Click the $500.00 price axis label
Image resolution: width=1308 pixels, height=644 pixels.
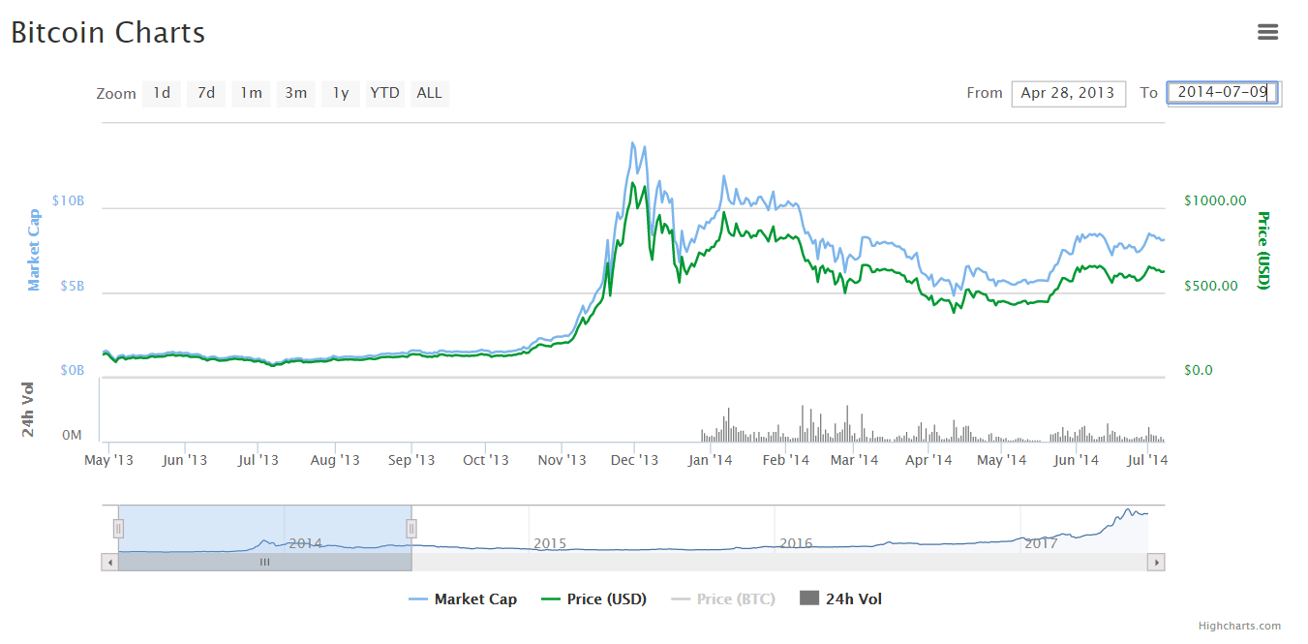(1210, 286)
